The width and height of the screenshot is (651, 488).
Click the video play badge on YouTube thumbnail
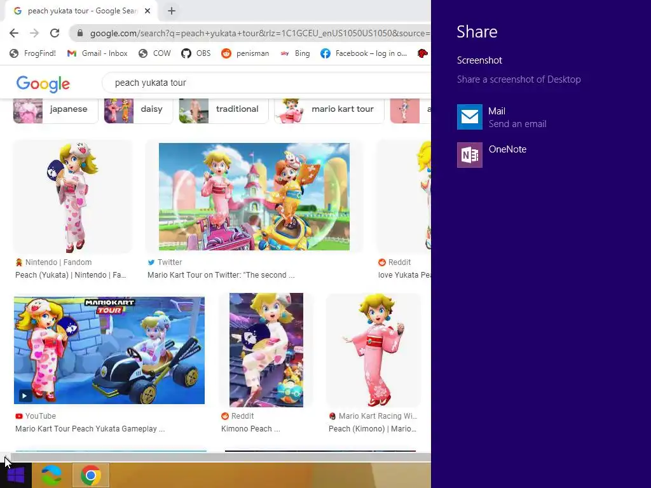pos(25,395)
